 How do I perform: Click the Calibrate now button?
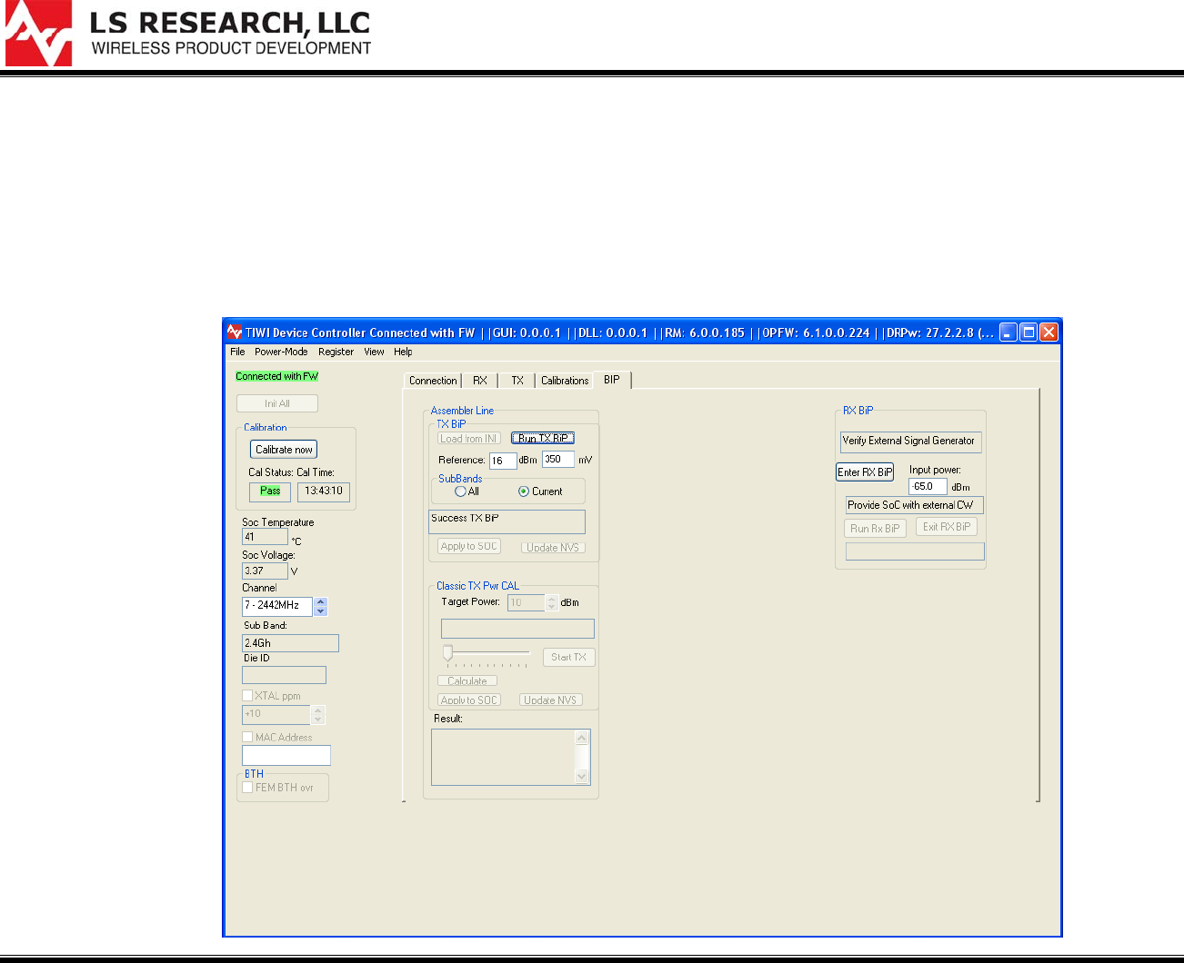pos(284,450)
